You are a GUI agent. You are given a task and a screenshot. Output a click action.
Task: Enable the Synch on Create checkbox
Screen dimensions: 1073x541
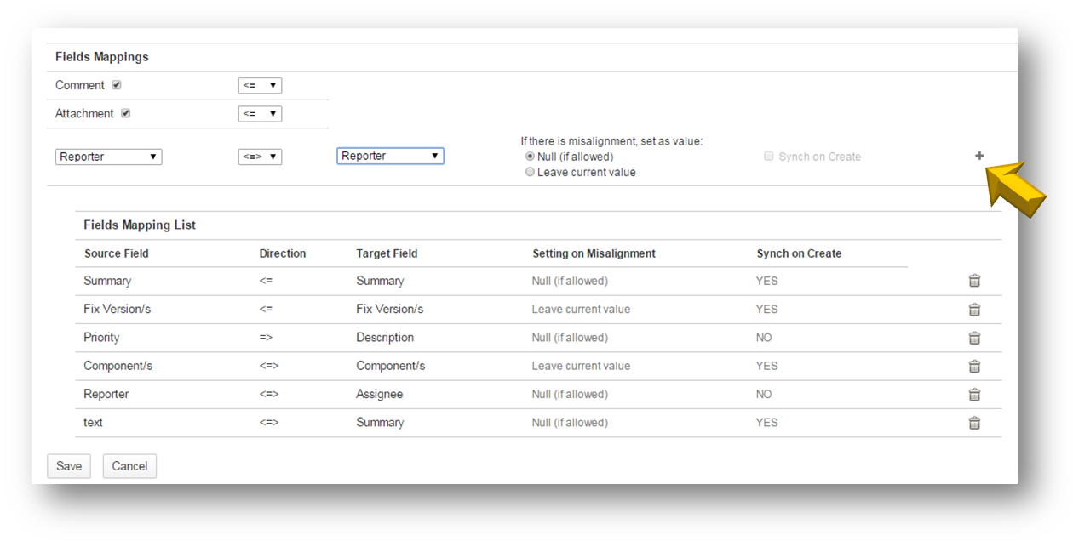[x=769, y=157]
